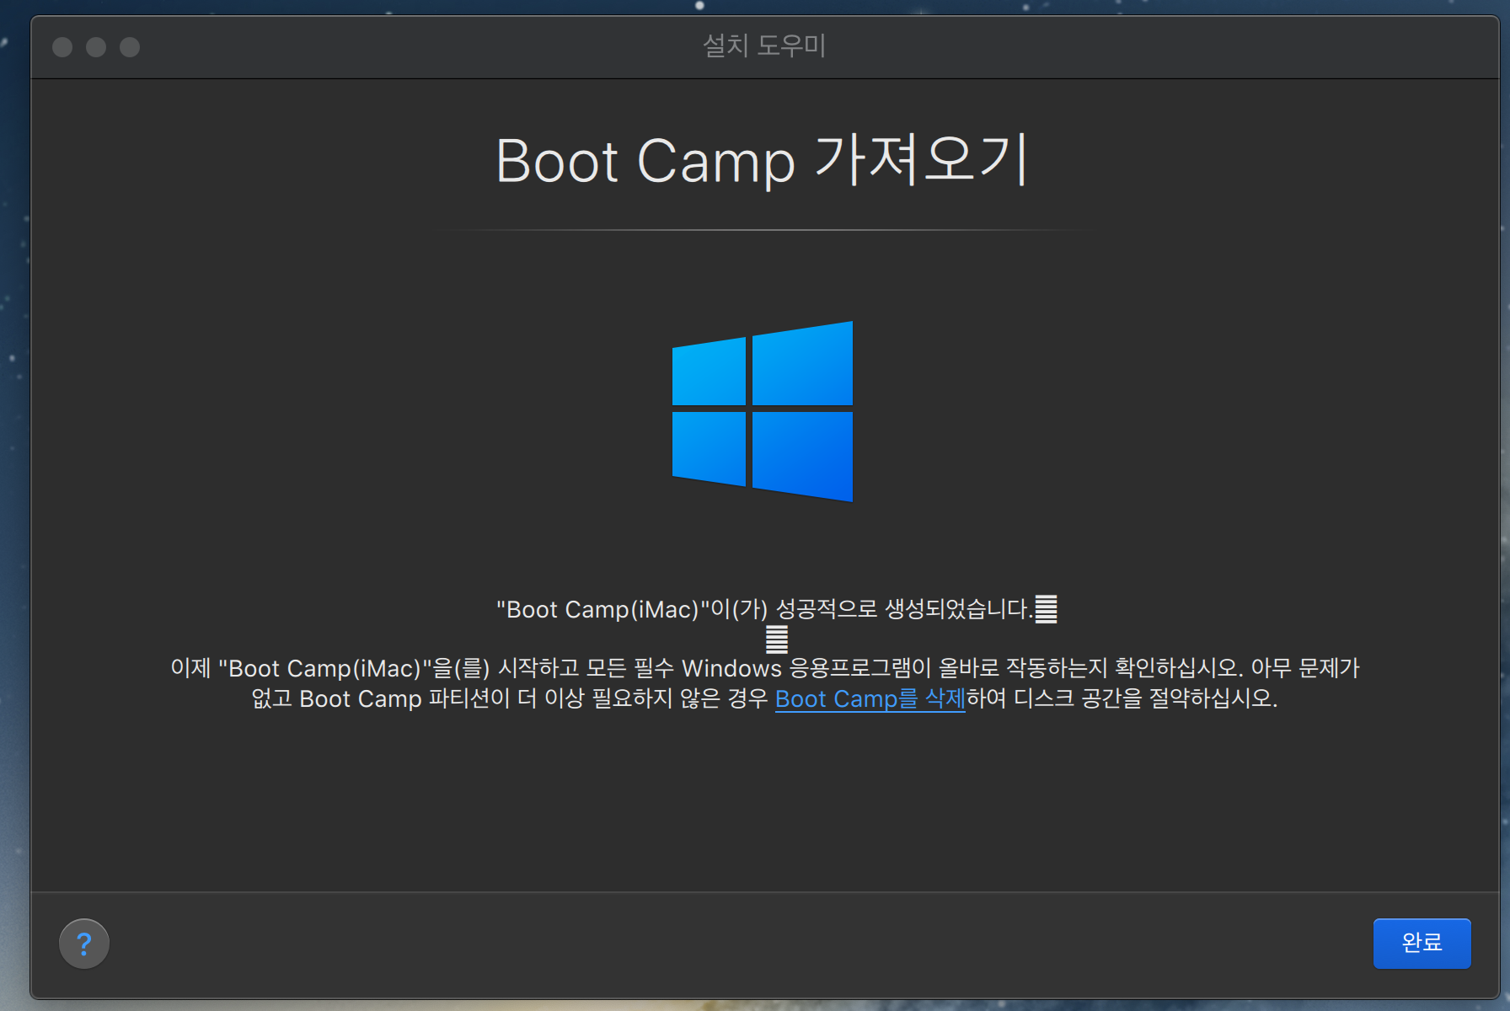This screenshot has width=1510, height=1011.
Task: Click the 'Boot Camp 가져오기' heading
Action: 762,160
